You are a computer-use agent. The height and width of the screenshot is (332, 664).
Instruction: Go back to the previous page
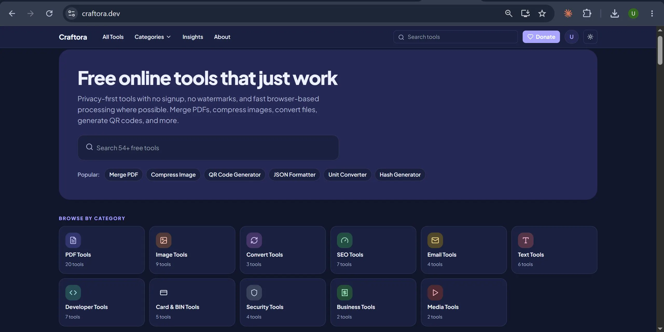(12, 13)
